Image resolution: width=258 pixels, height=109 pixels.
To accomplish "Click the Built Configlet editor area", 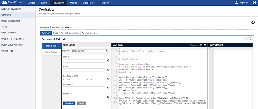I will click(x=233, y=78).
